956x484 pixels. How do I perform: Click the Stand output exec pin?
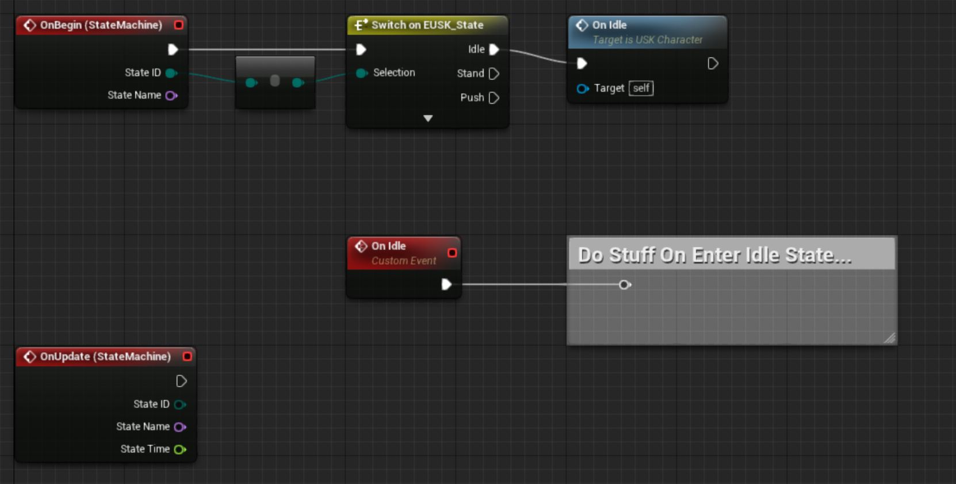(494, 74)
